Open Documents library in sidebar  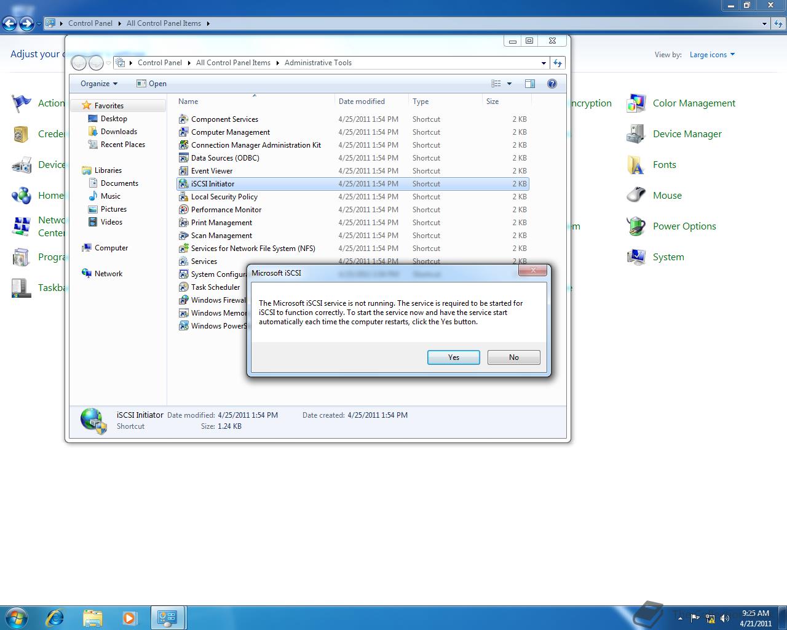tap(119, 183)
